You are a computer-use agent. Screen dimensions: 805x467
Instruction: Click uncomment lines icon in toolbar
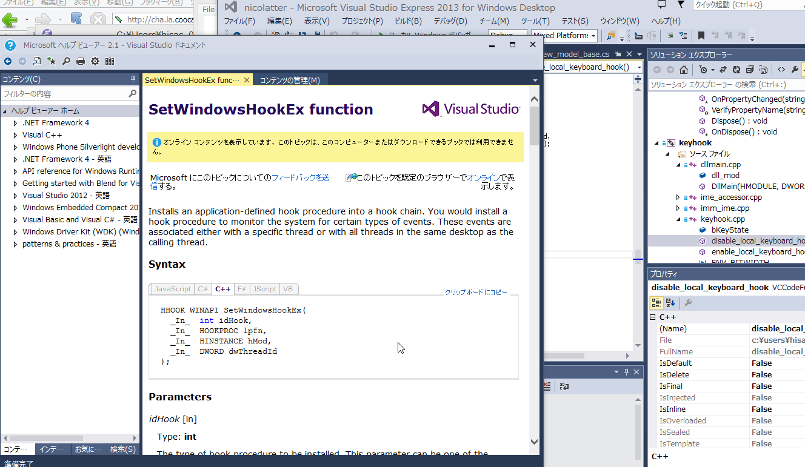click(x=682, y=36)
